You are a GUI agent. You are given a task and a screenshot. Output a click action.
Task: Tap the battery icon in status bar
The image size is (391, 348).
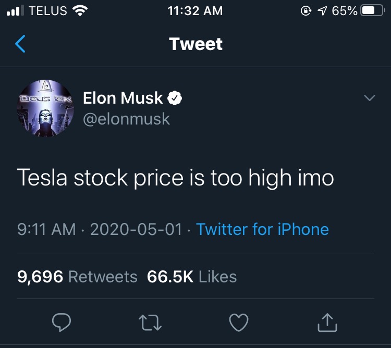pyautogui.click(x=372, y=11)
